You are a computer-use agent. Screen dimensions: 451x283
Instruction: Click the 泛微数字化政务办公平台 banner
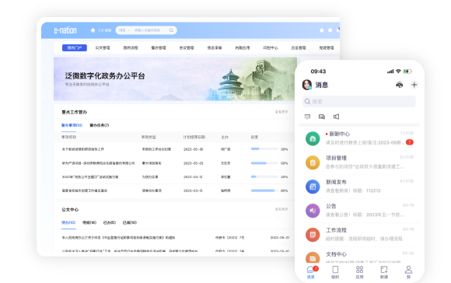click(175, 79)
